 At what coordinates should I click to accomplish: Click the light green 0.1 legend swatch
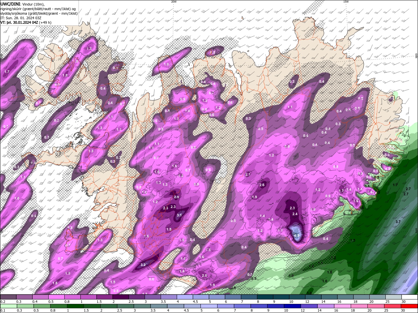click(x=8, y=306)
